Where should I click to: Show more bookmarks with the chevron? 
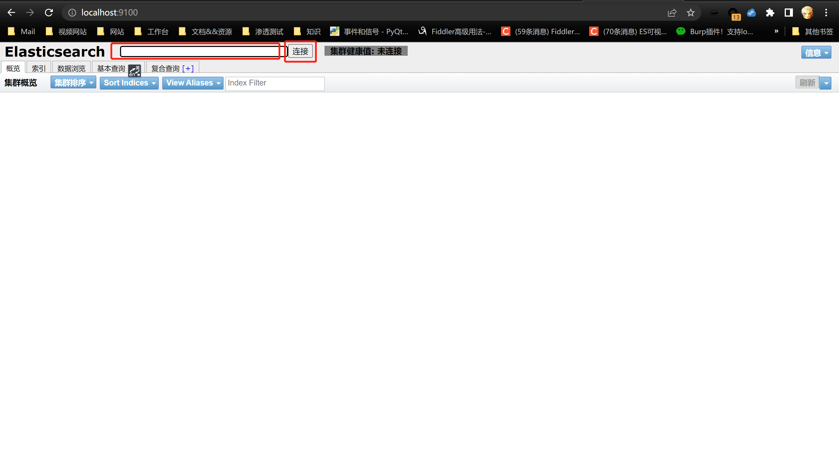[x=777, y=31]
